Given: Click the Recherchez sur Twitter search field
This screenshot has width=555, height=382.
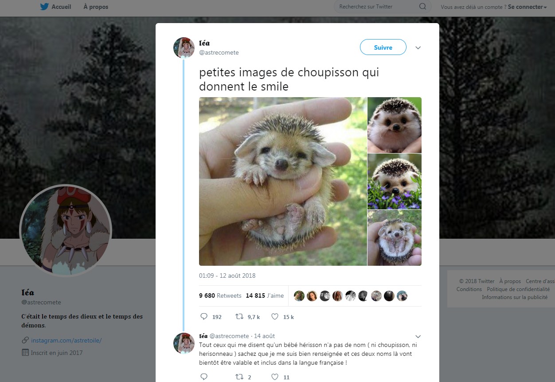Looking at the screenshot, I should point(377,7).
